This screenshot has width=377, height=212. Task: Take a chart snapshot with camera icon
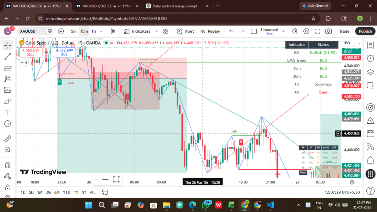coord(329,31)
